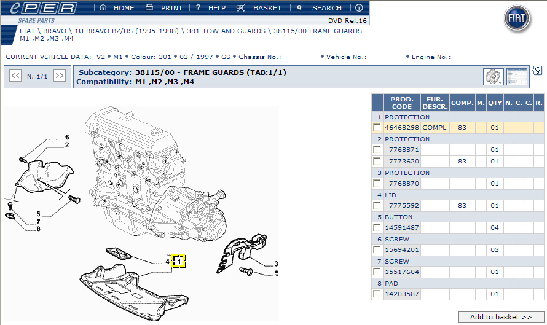Open the BASKET menu item
Screen dimensions: 547x325
[267, 8]
